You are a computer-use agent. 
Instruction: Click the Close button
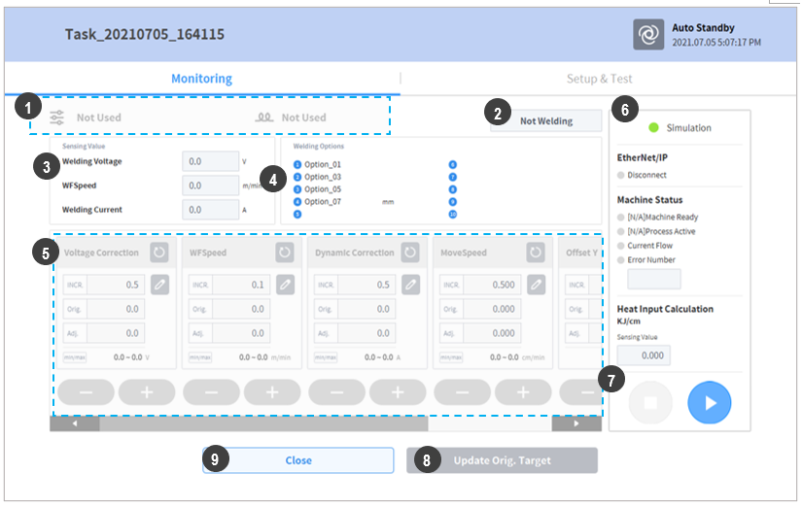(x=297, y=460)
